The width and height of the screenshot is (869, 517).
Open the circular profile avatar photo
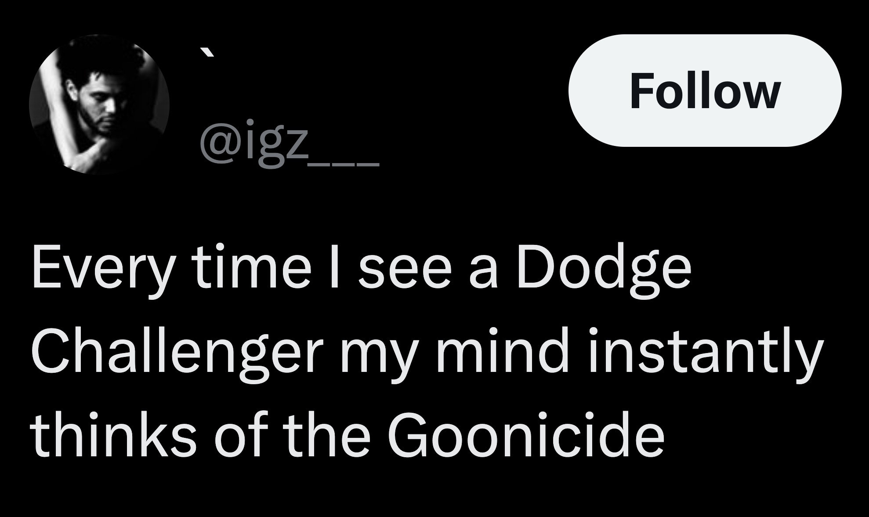point(99,105)
